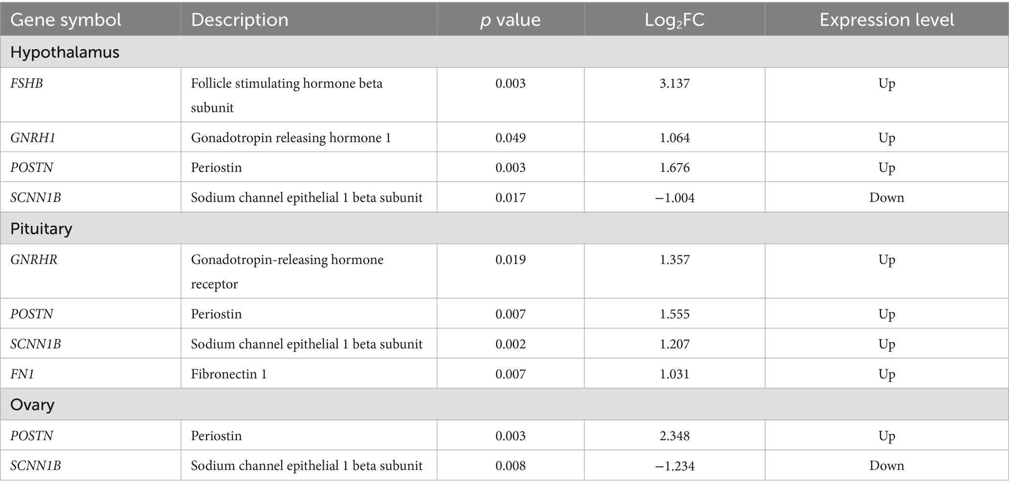Click the p value column header
The height and width of the screenshot is (489, 1009).
[x=510, y=20]
